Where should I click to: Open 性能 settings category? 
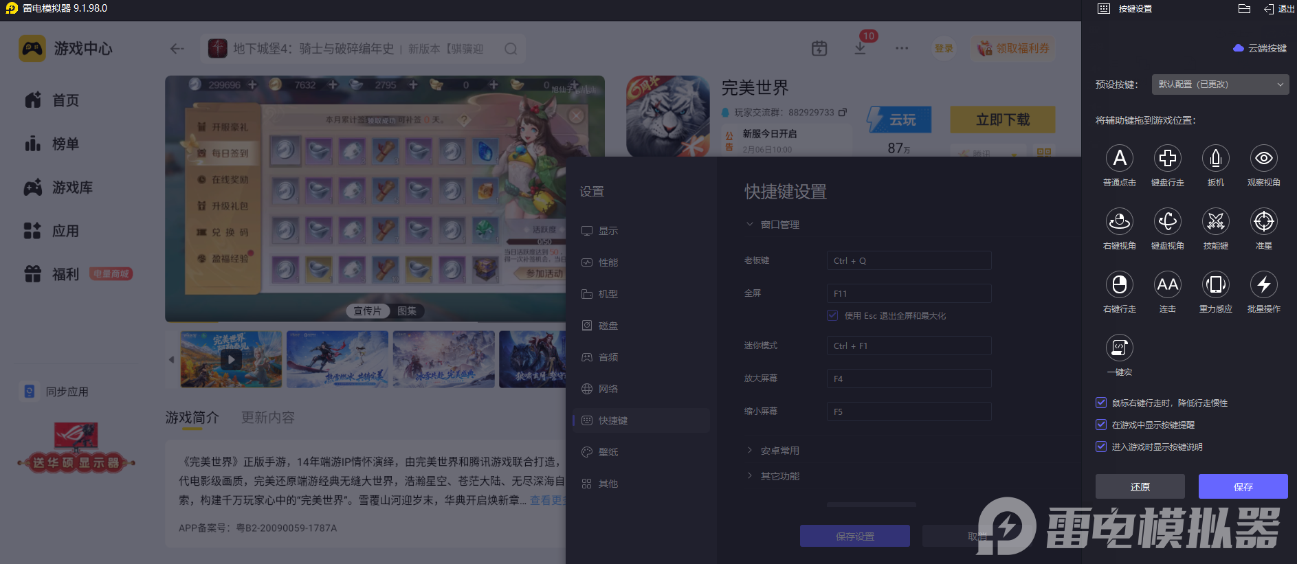(x=641, y=262)
